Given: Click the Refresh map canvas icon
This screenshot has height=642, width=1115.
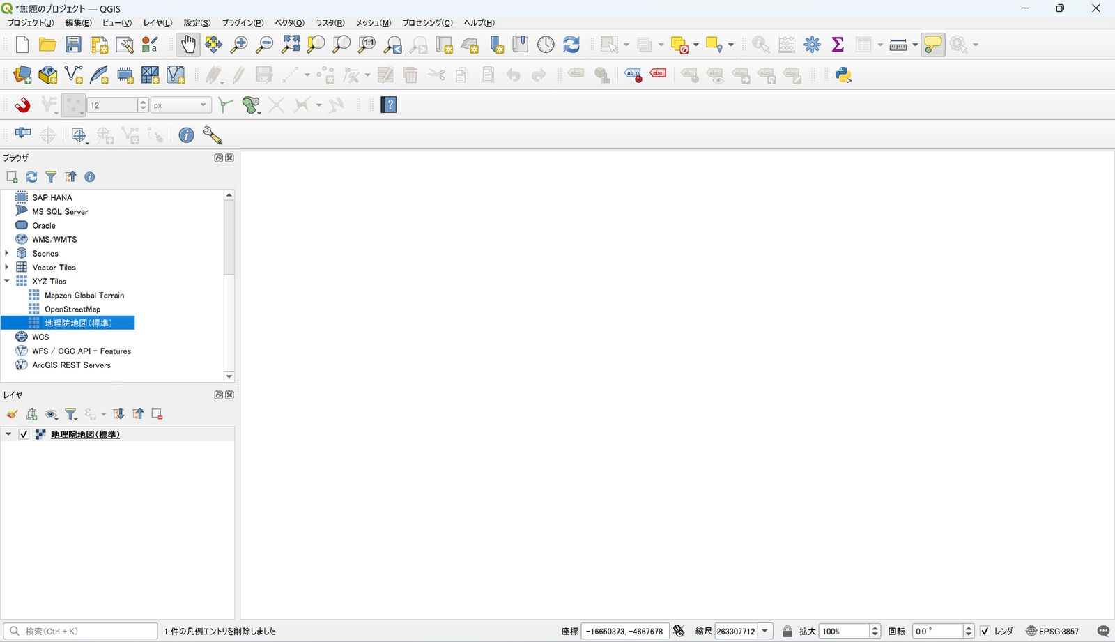Looking at the screenshot, I should click(x=571, y=45).
